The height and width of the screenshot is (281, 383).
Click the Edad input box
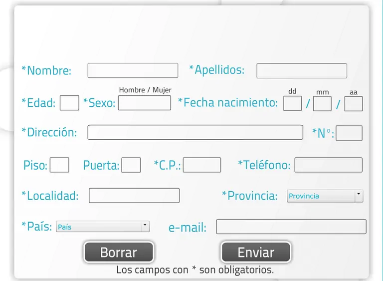click(x=69, y=103)
